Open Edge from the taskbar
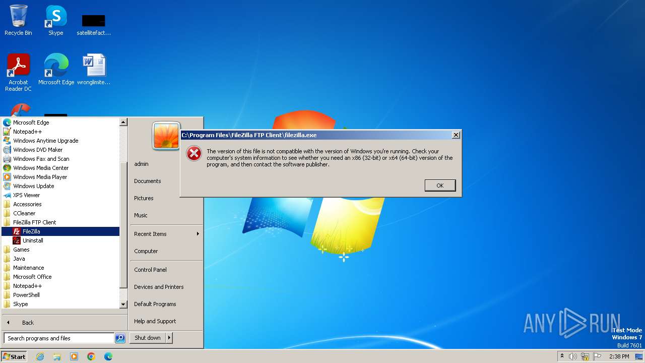The image size is (645, 363). [108, 356]
